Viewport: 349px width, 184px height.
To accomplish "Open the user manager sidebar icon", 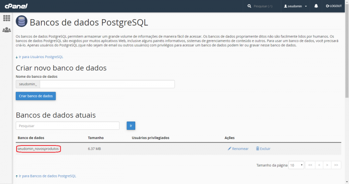I will click(7, 30).
